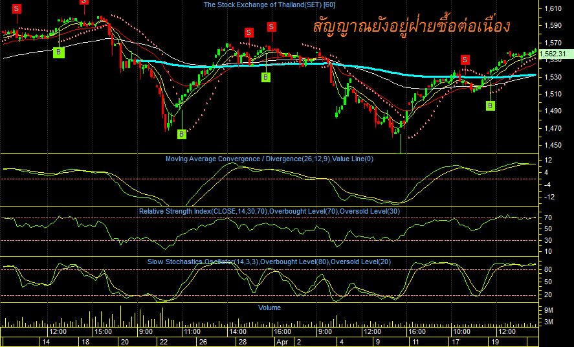Click the Relative Strength Index panel title
This screenshot has height=347, width=574.
(269, 211)
